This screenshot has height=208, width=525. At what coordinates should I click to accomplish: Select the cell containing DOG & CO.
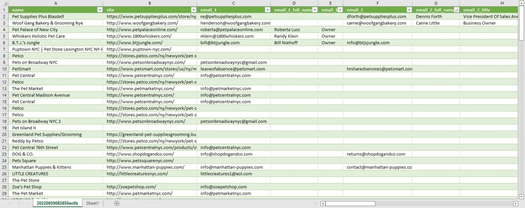(23, 154)
